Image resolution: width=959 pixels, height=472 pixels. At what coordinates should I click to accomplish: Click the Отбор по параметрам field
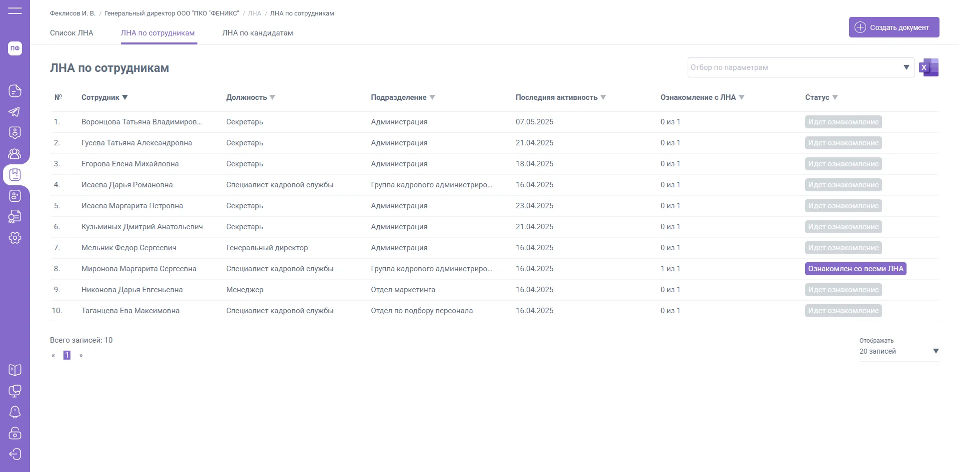coord(795,67)
